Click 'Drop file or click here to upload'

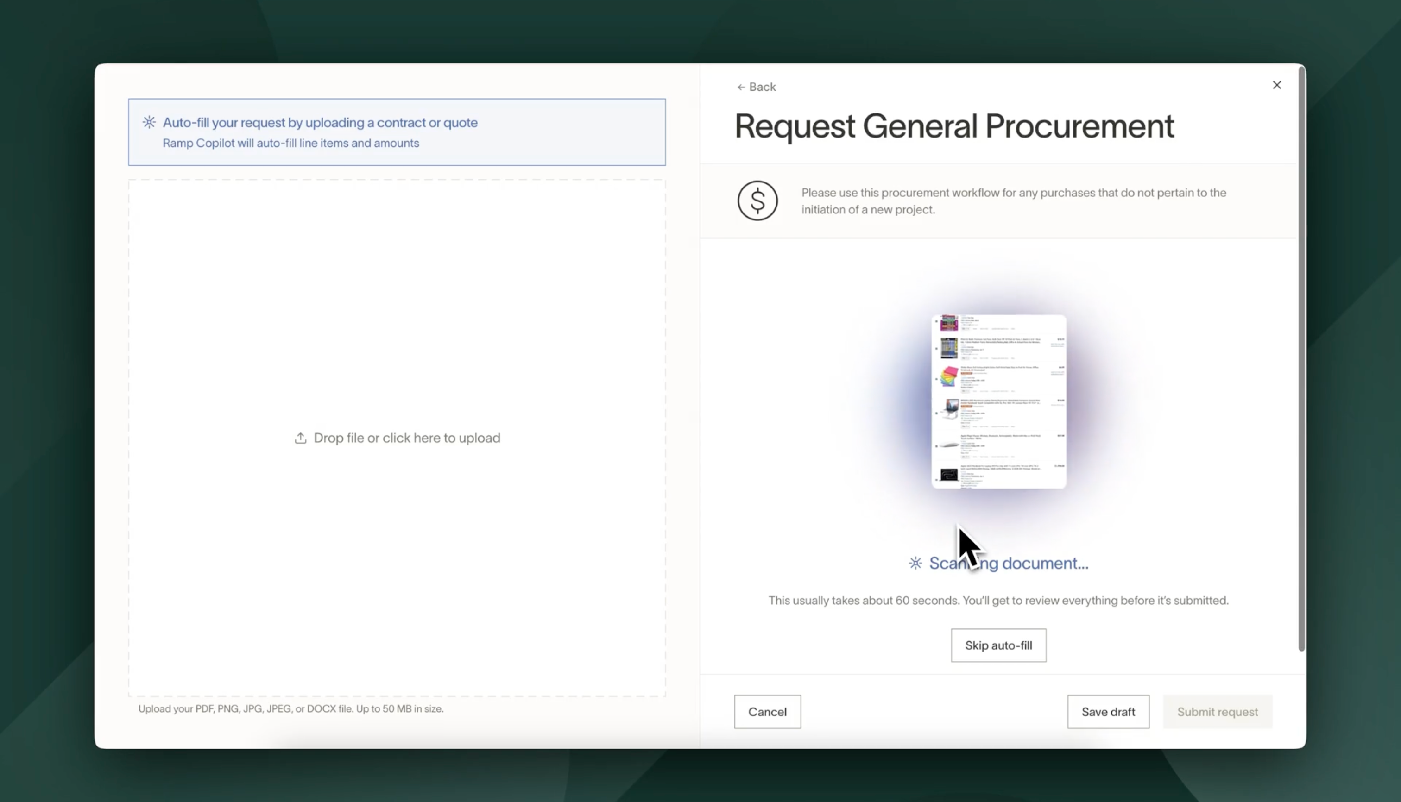407,438
